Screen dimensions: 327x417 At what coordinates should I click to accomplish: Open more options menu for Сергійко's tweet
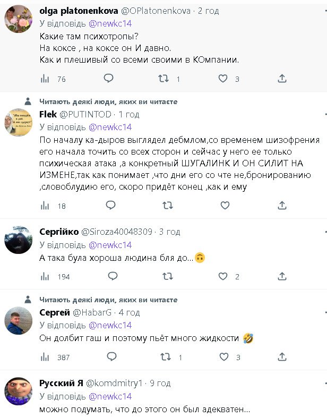click(324, 232)
